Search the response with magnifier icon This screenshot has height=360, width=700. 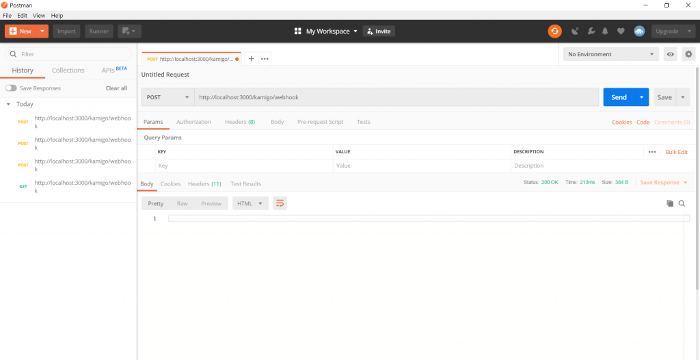point(682,203)
